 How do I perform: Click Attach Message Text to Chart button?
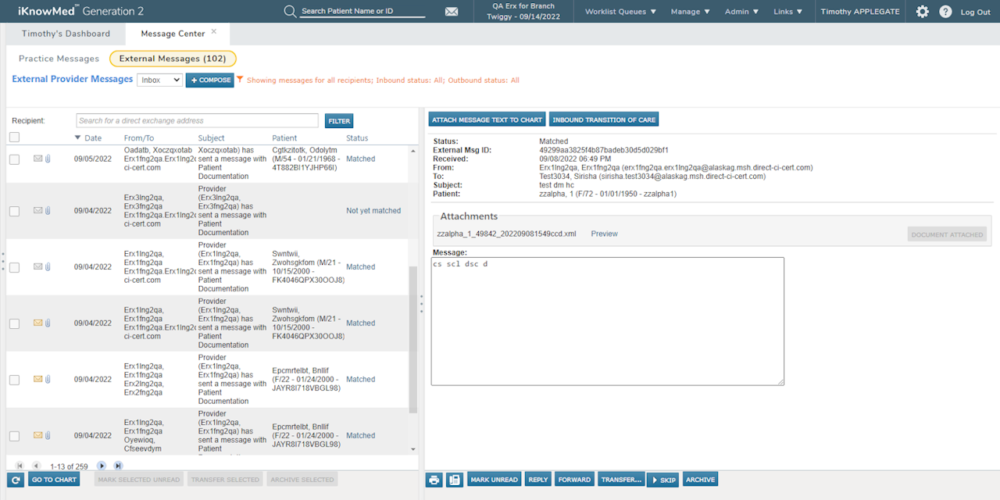tap(487, 120)
